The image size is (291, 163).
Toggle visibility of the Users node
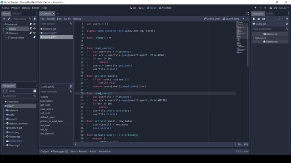point(35,29)
